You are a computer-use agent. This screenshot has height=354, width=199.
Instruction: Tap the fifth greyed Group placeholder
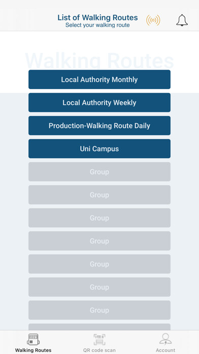pos(99,263)
